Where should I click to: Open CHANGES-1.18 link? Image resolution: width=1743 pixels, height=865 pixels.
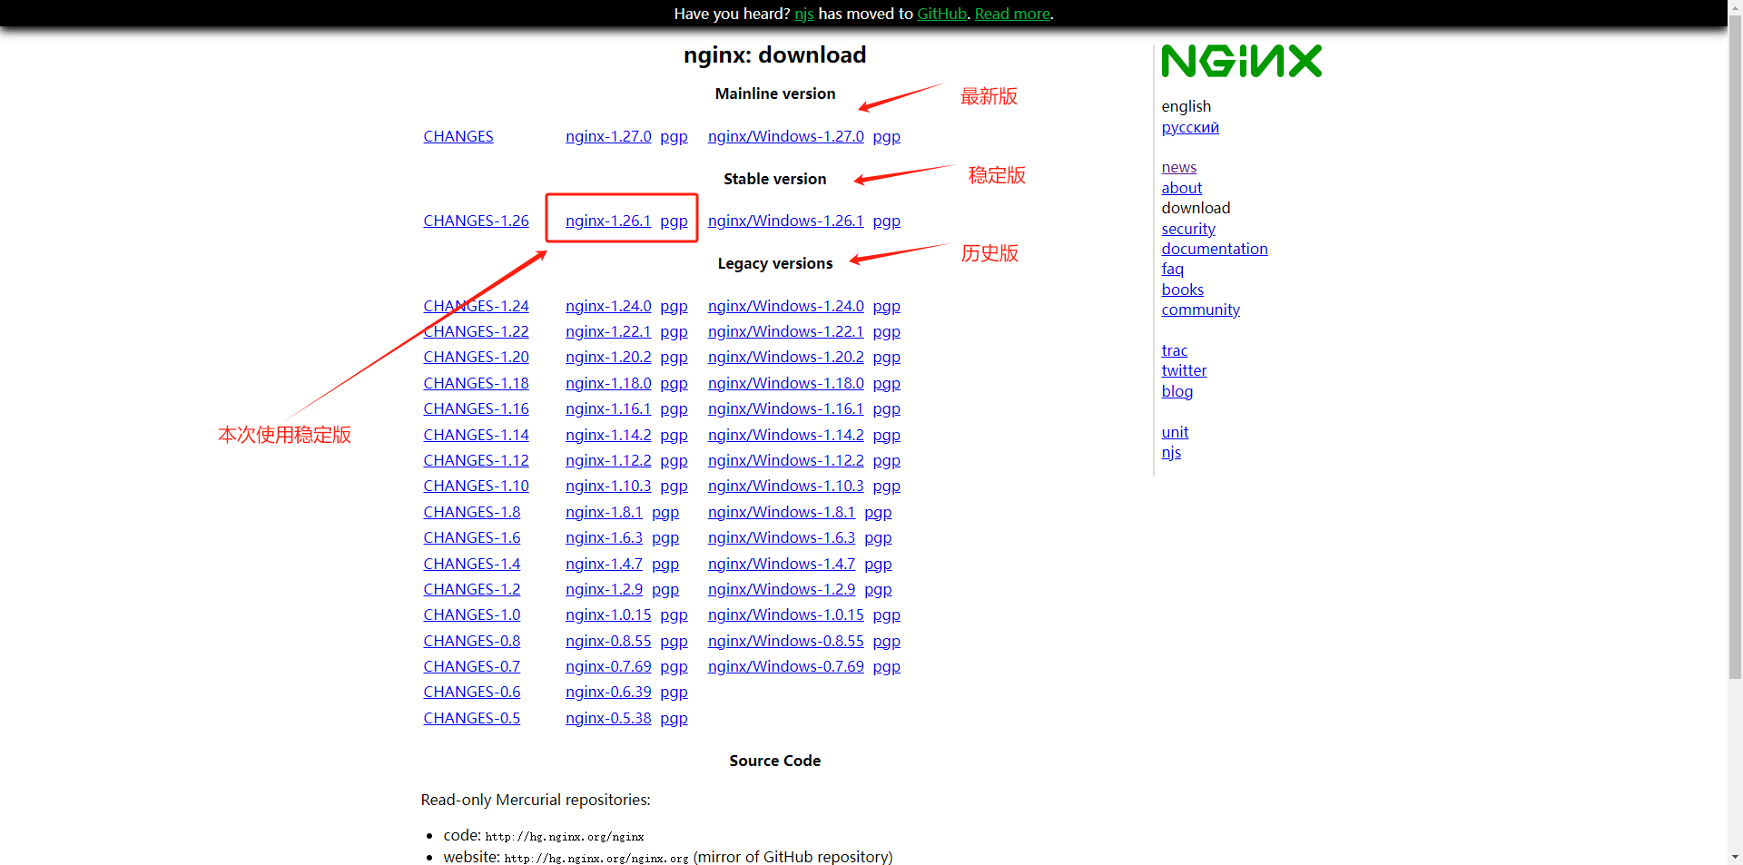tap(476, 383)
